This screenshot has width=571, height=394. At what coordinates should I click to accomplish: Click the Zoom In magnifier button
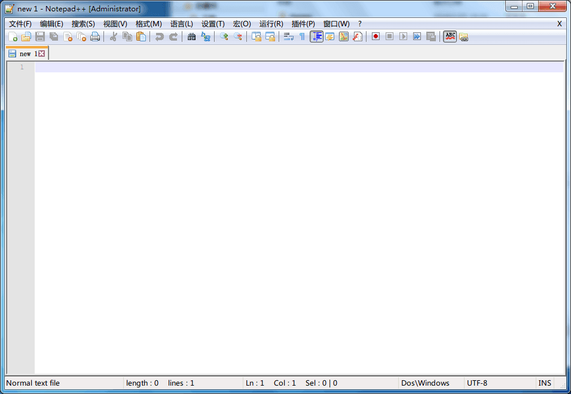(x=224, y=36)
